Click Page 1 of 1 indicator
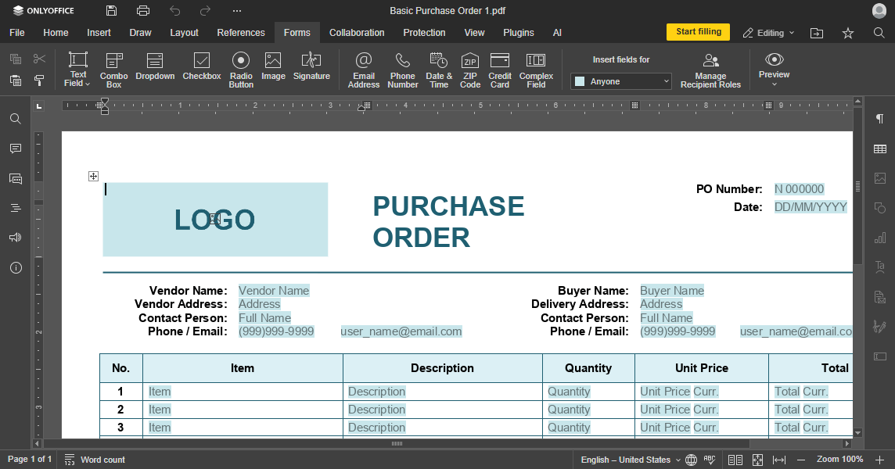 (x=30, y=460)
